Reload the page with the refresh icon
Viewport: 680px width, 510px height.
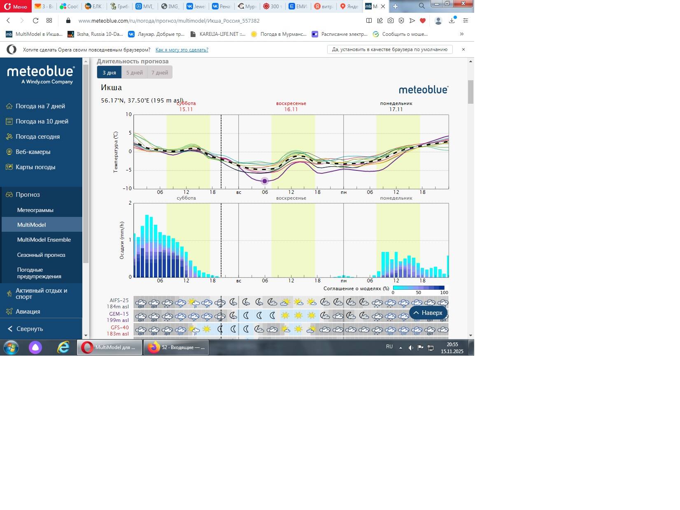(x=35, y=21)
